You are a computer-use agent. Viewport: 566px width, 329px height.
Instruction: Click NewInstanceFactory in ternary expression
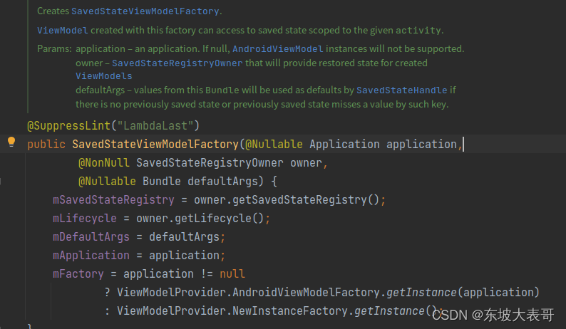click(x=290, y=311)
